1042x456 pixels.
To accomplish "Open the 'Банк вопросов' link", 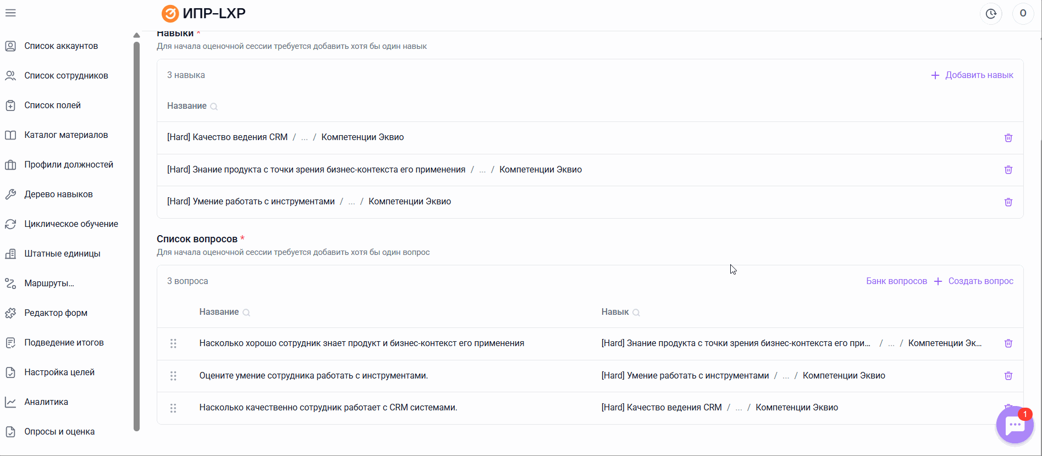I will 896,281.
